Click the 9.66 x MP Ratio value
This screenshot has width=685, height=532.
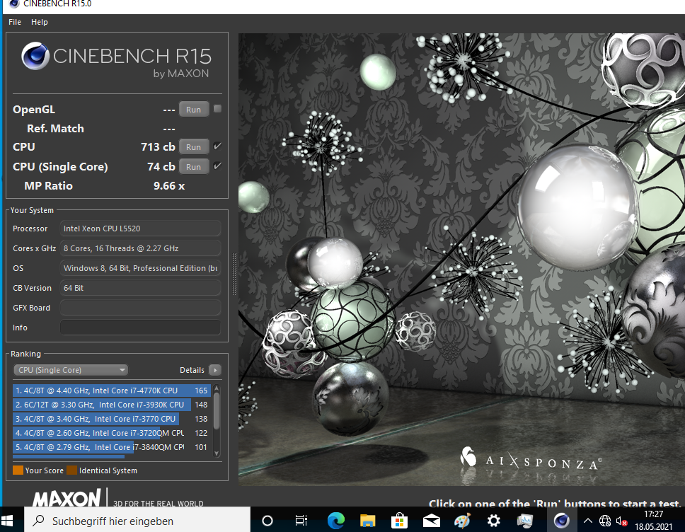169,185
